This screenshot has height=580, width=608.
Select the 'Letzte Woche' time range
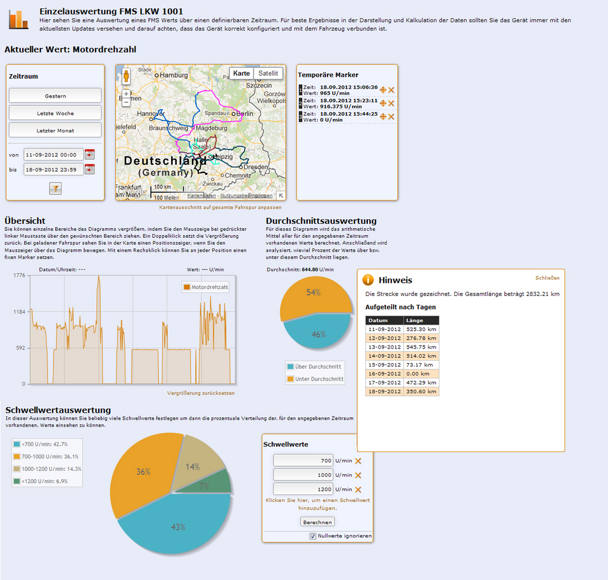pos(55,113)
